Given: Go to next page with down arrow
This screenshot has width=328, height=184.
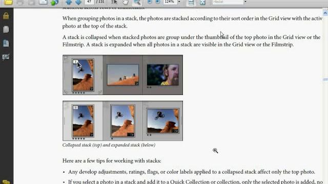Looking at the screenshot, I should 78,2.
